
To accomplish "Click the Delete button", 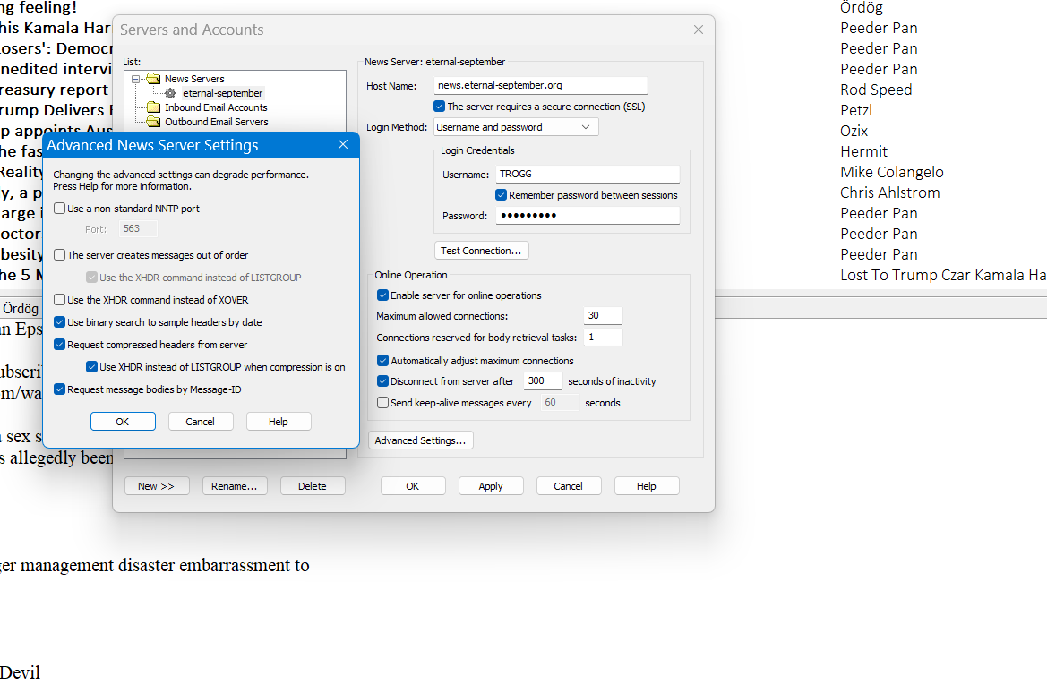I will [313, 486].
